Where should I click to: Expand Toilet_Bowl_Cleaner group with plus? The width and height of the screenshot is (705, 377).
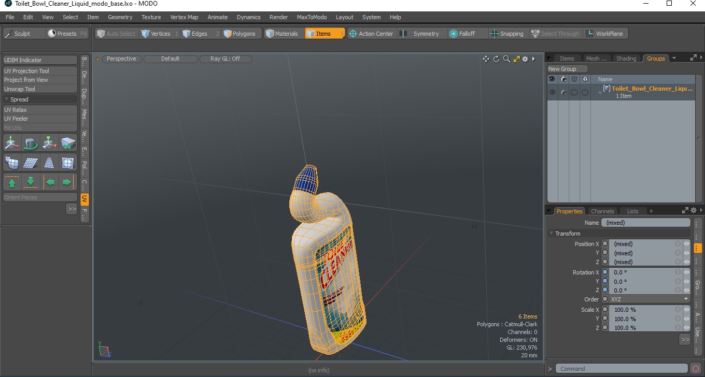pos(600,92)
